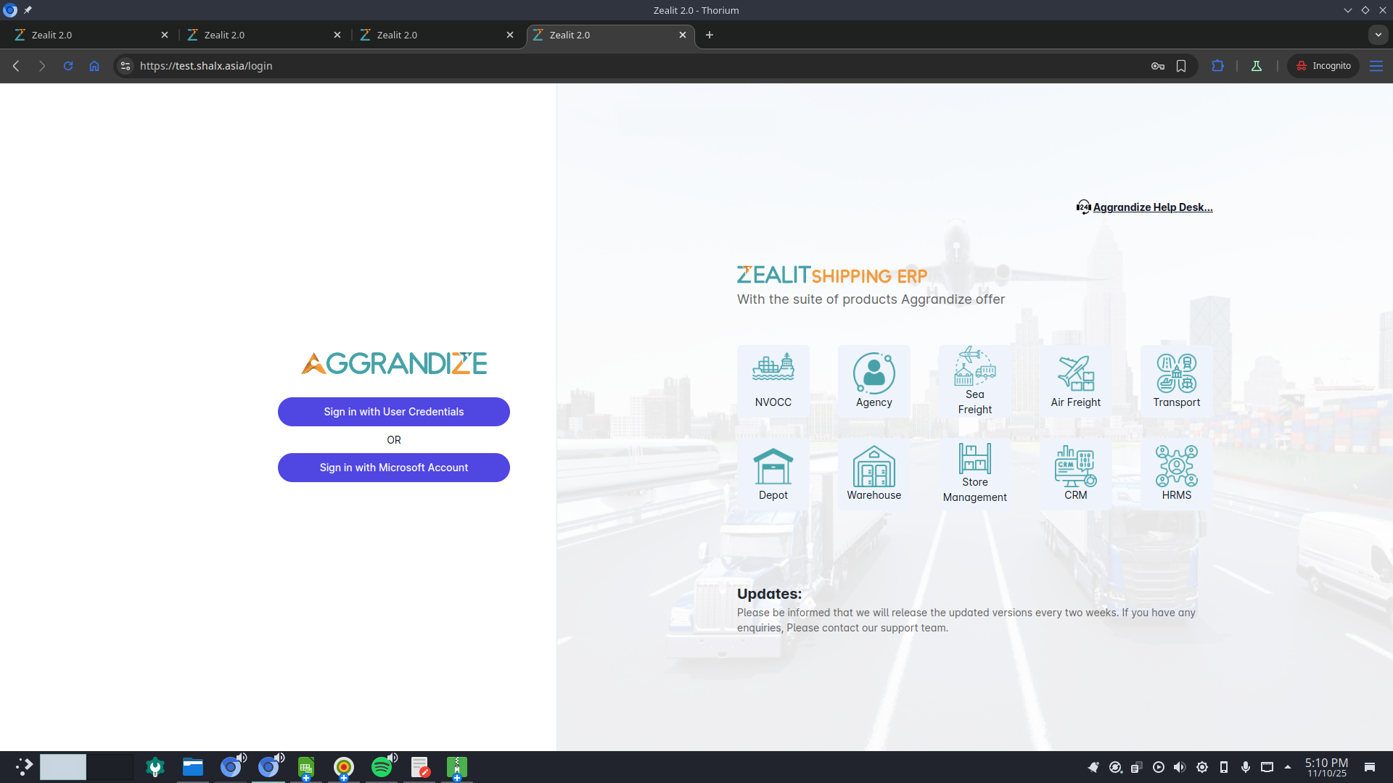Screen dimensions: 1393x783
Task: Click the Store Management icon
Action: pyautogui.click(x=974, y=473)
